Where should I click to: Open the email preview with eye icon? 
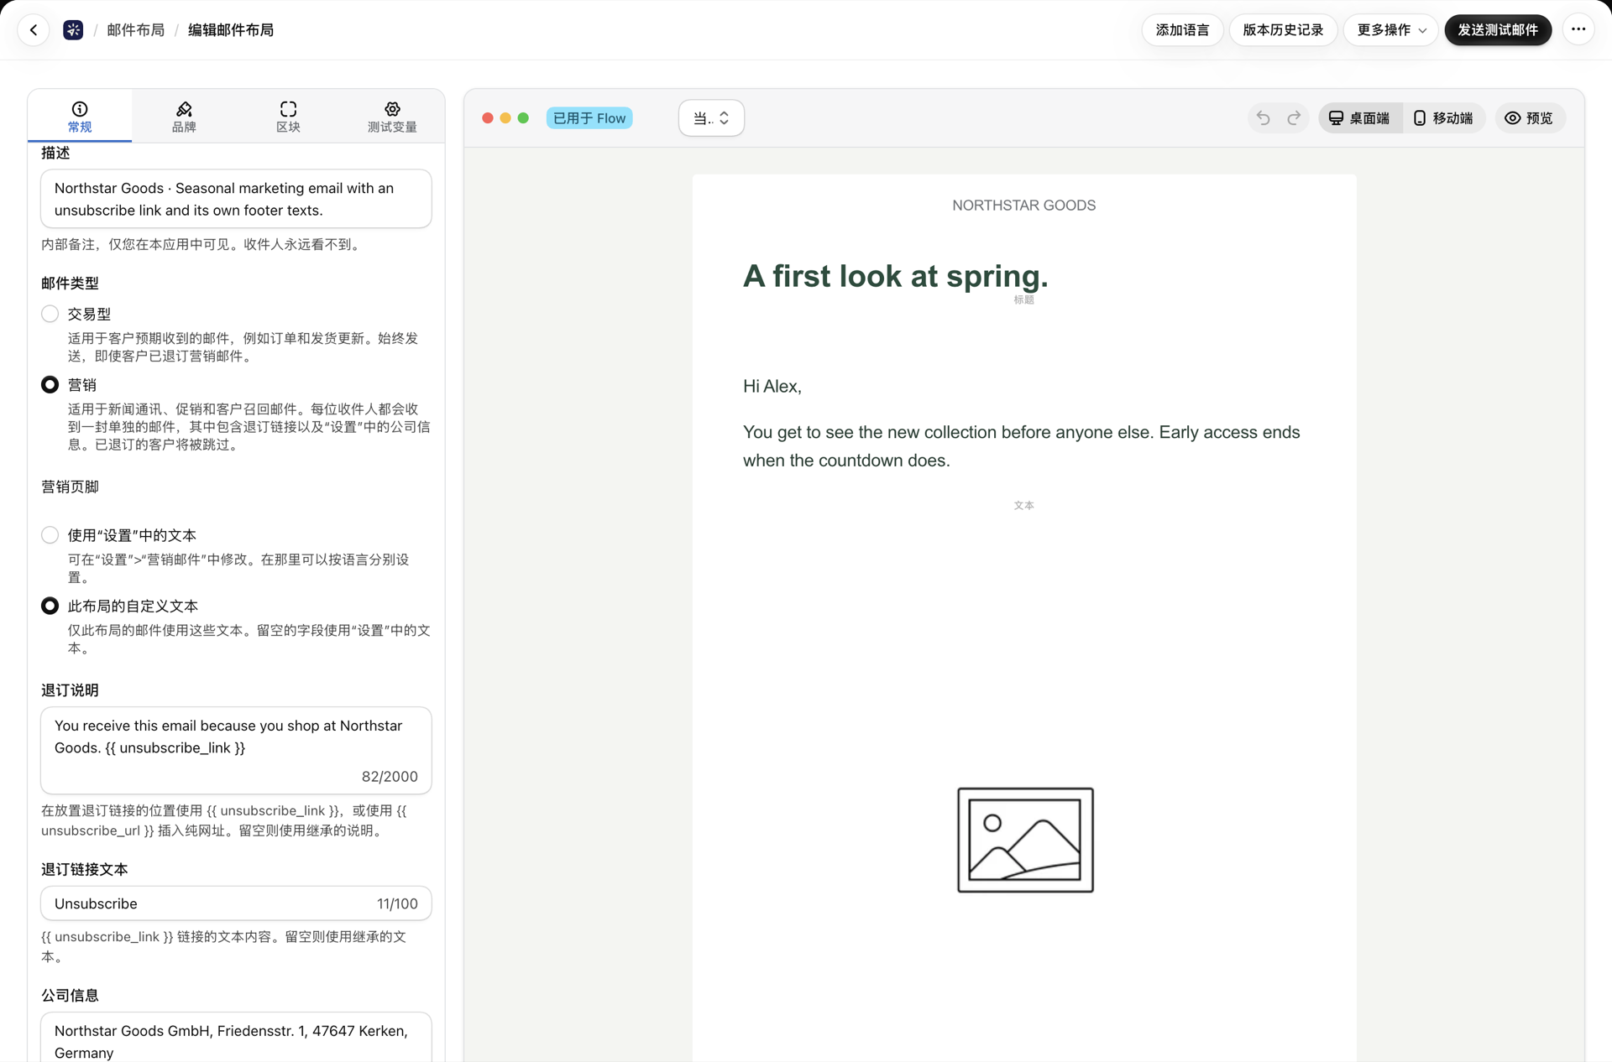click(x=1530, y=118)
